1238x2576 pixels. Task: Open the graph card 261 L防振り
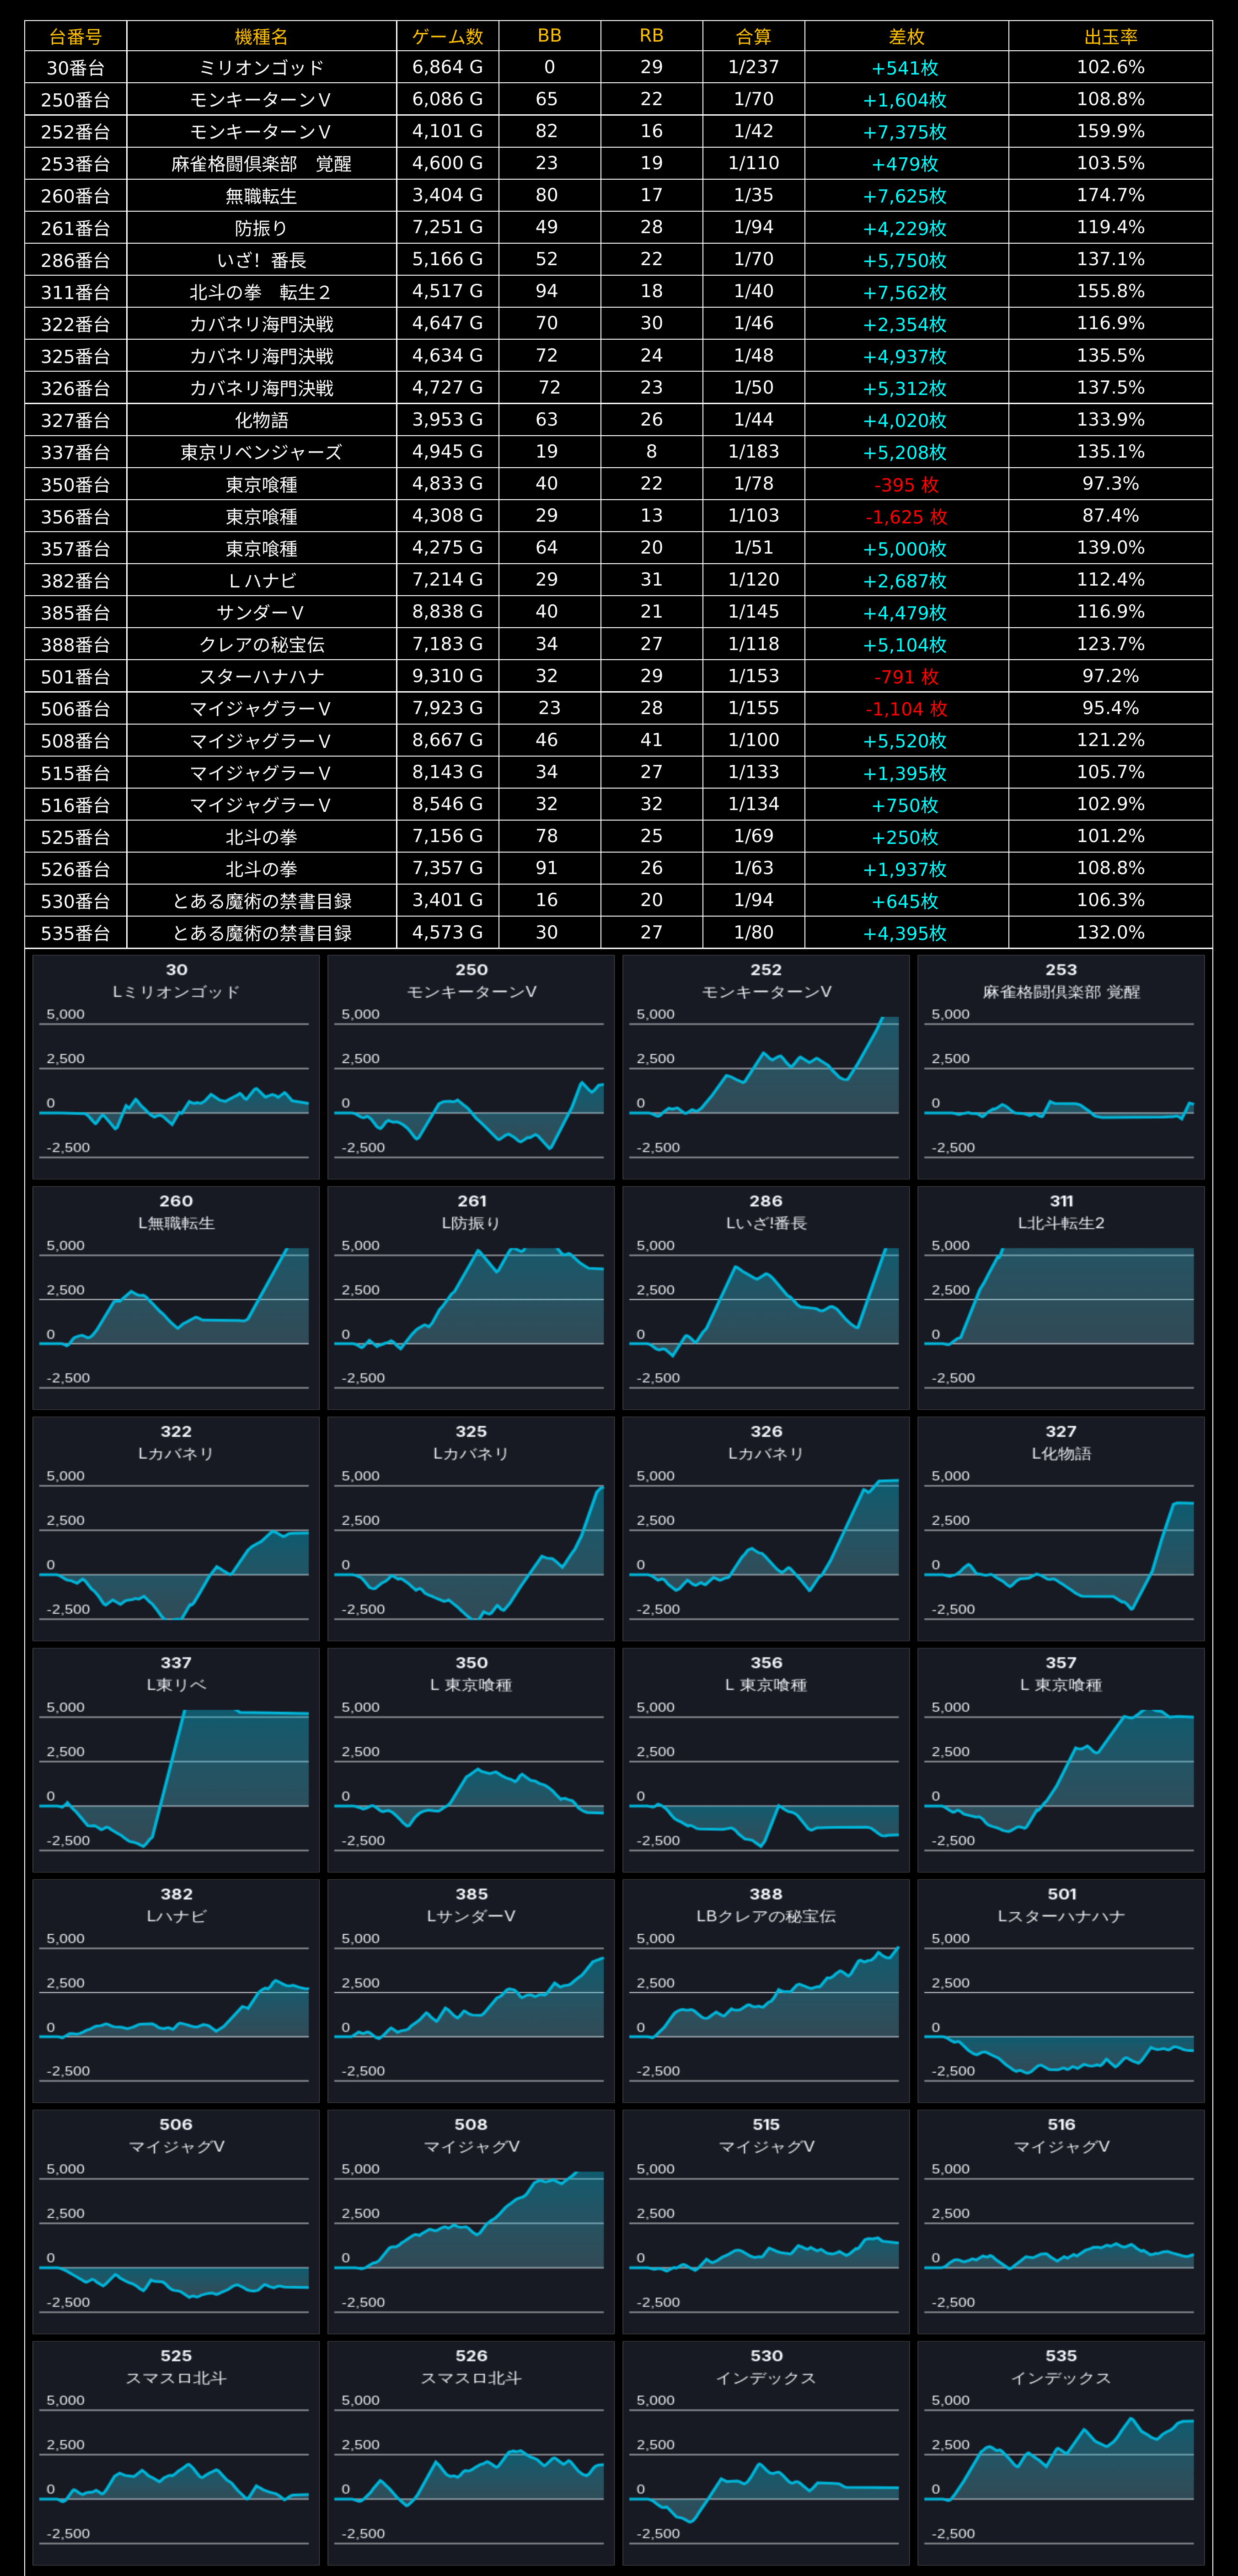(472, 1298)
